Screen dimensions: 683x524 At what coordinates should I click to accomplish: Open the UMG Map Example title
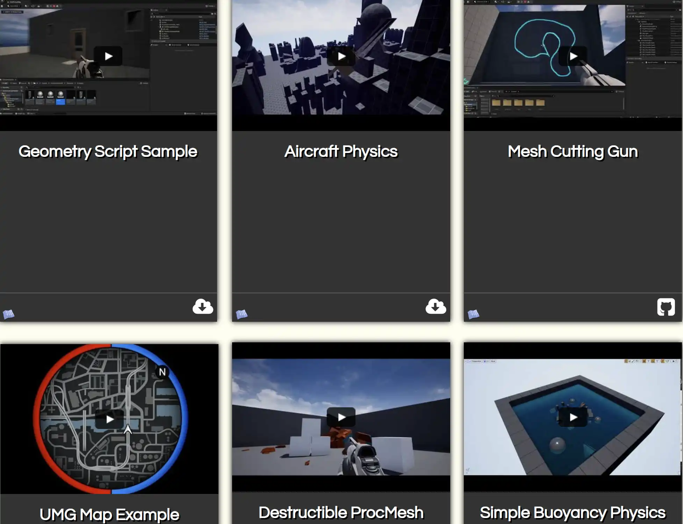click(x=109, y=515)
